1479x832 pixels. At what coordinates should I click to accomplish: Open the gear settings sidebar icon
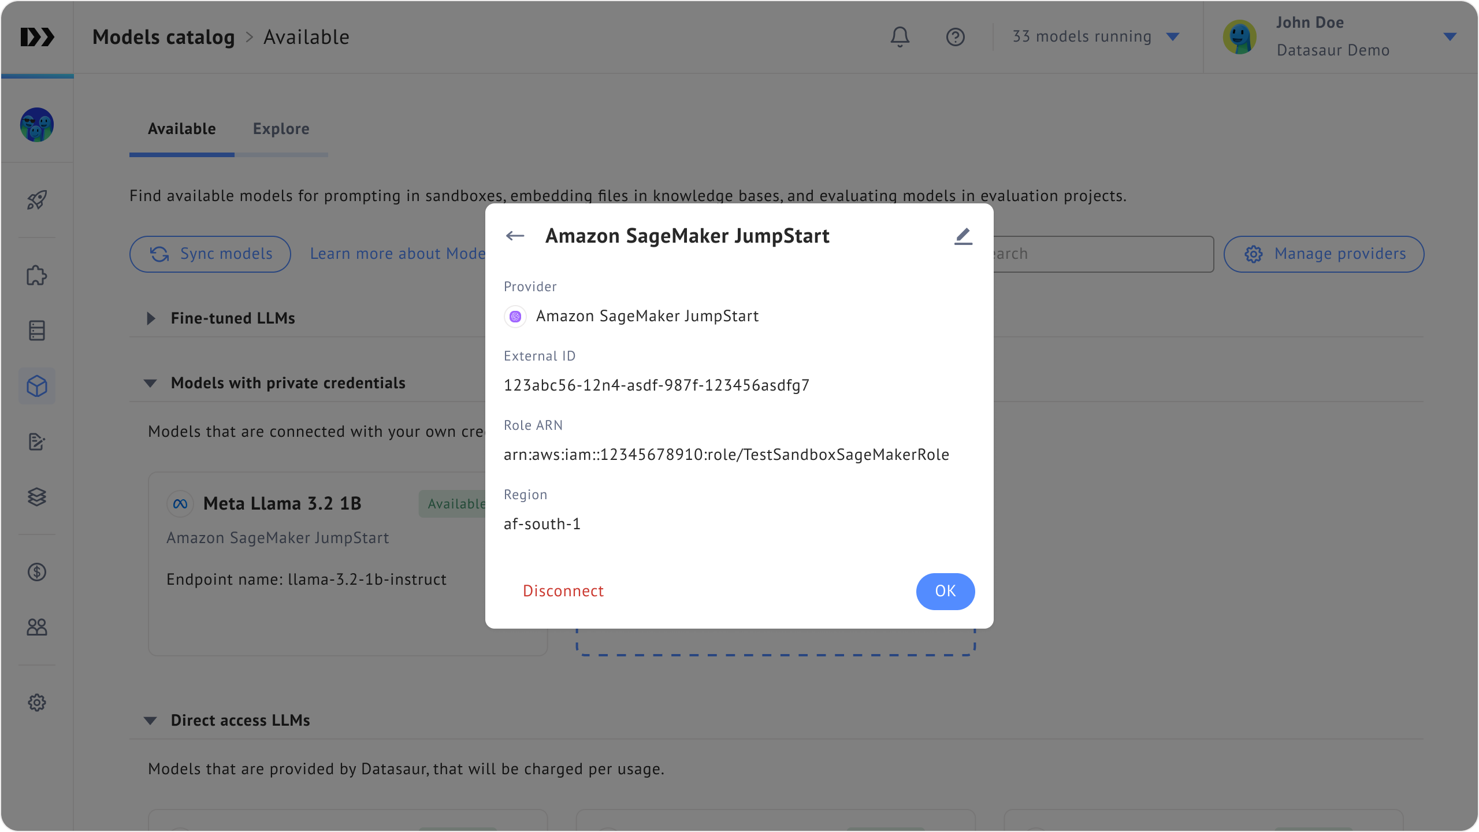click(x=37, y=703)
